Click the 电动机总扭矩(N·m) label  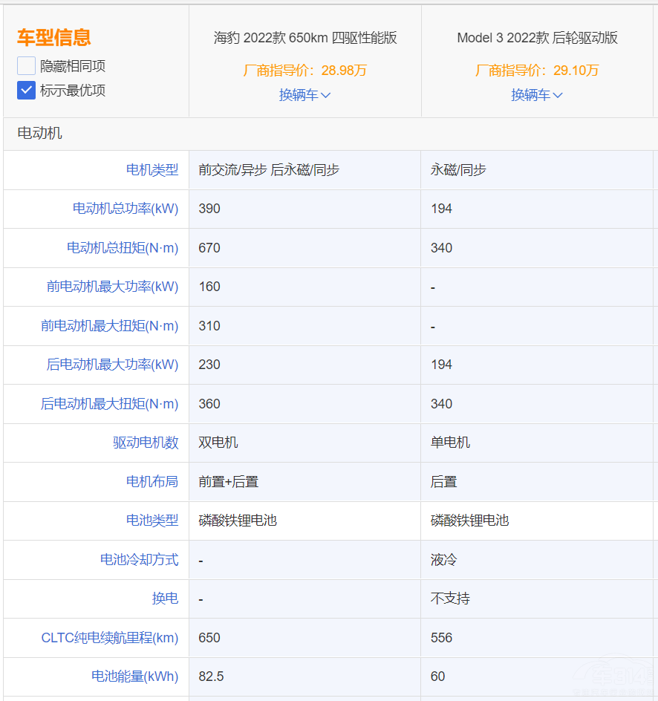(x=123, y=248)
